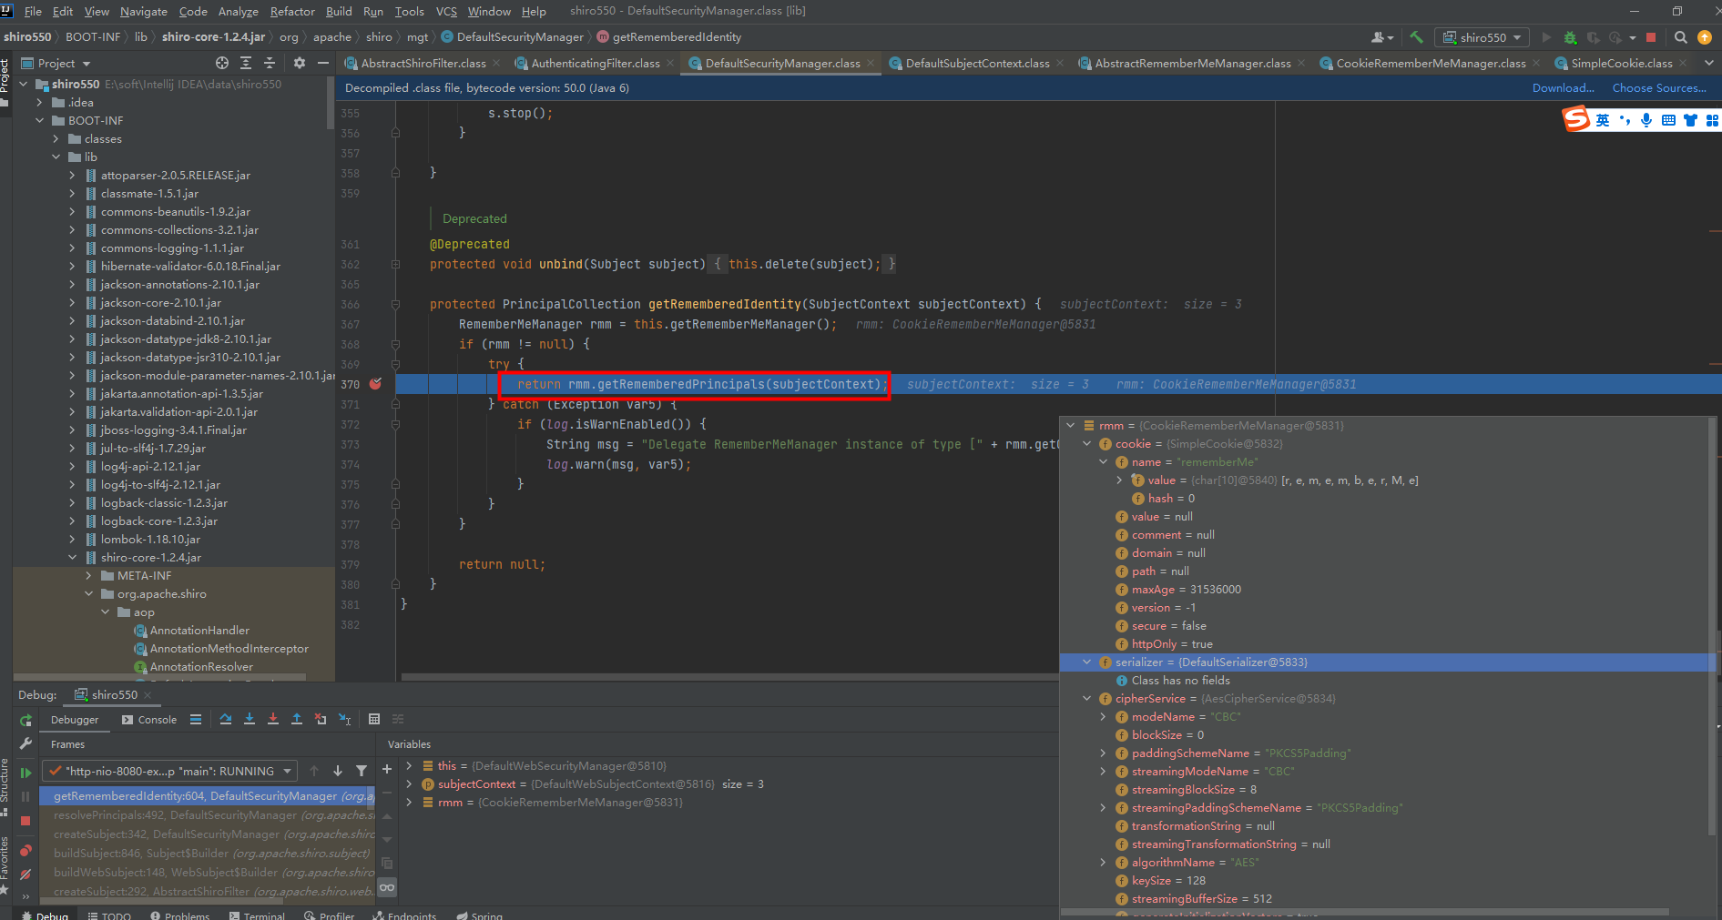
Task: Click View Breakpoints double red circle icon
Action: [x=25, y=850]
